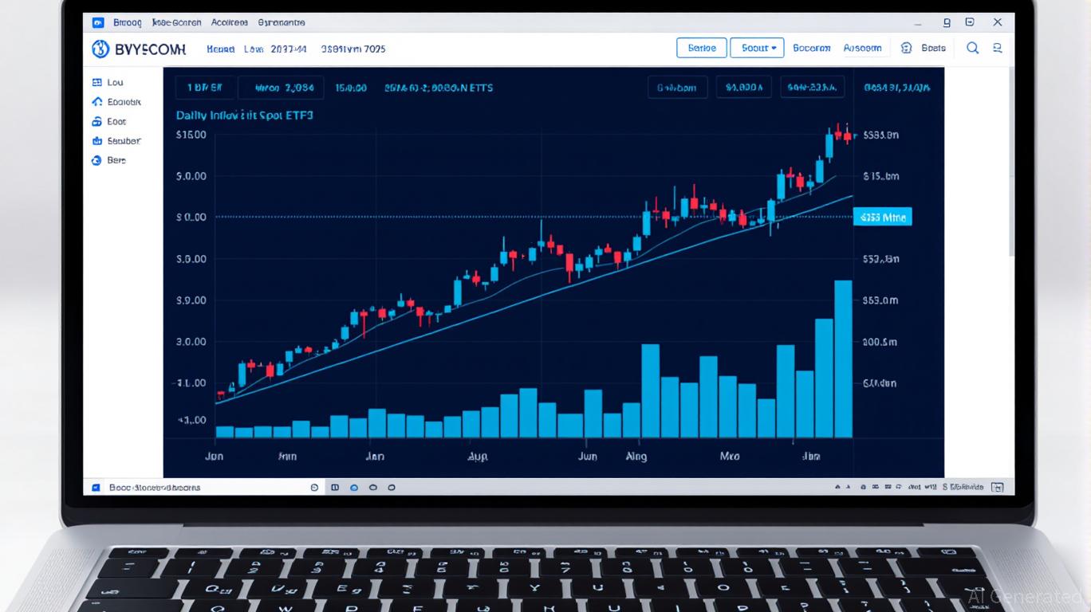Open the 1 BIY EIT chart selector
Viewport: 1091px width, 612px height.
pos(205,88)
